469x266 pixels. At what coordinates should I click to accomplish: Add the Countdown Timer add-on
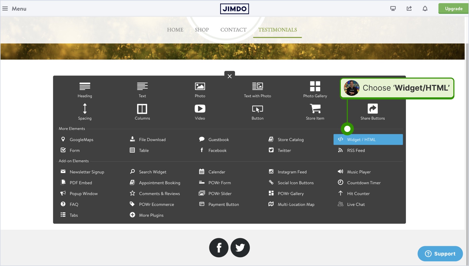[359, 182]
